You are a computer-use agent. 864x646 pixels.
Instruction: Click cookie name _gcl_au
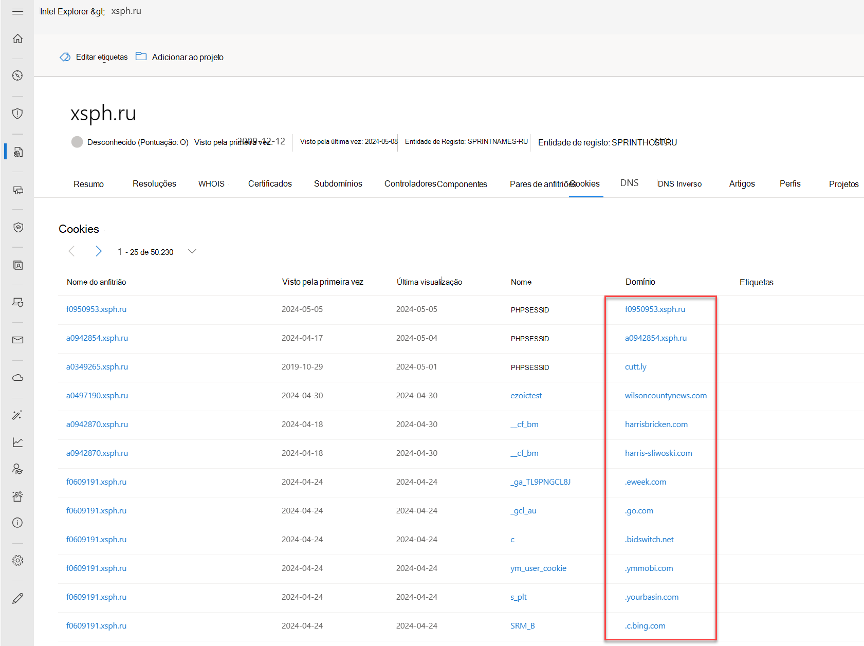523,511
